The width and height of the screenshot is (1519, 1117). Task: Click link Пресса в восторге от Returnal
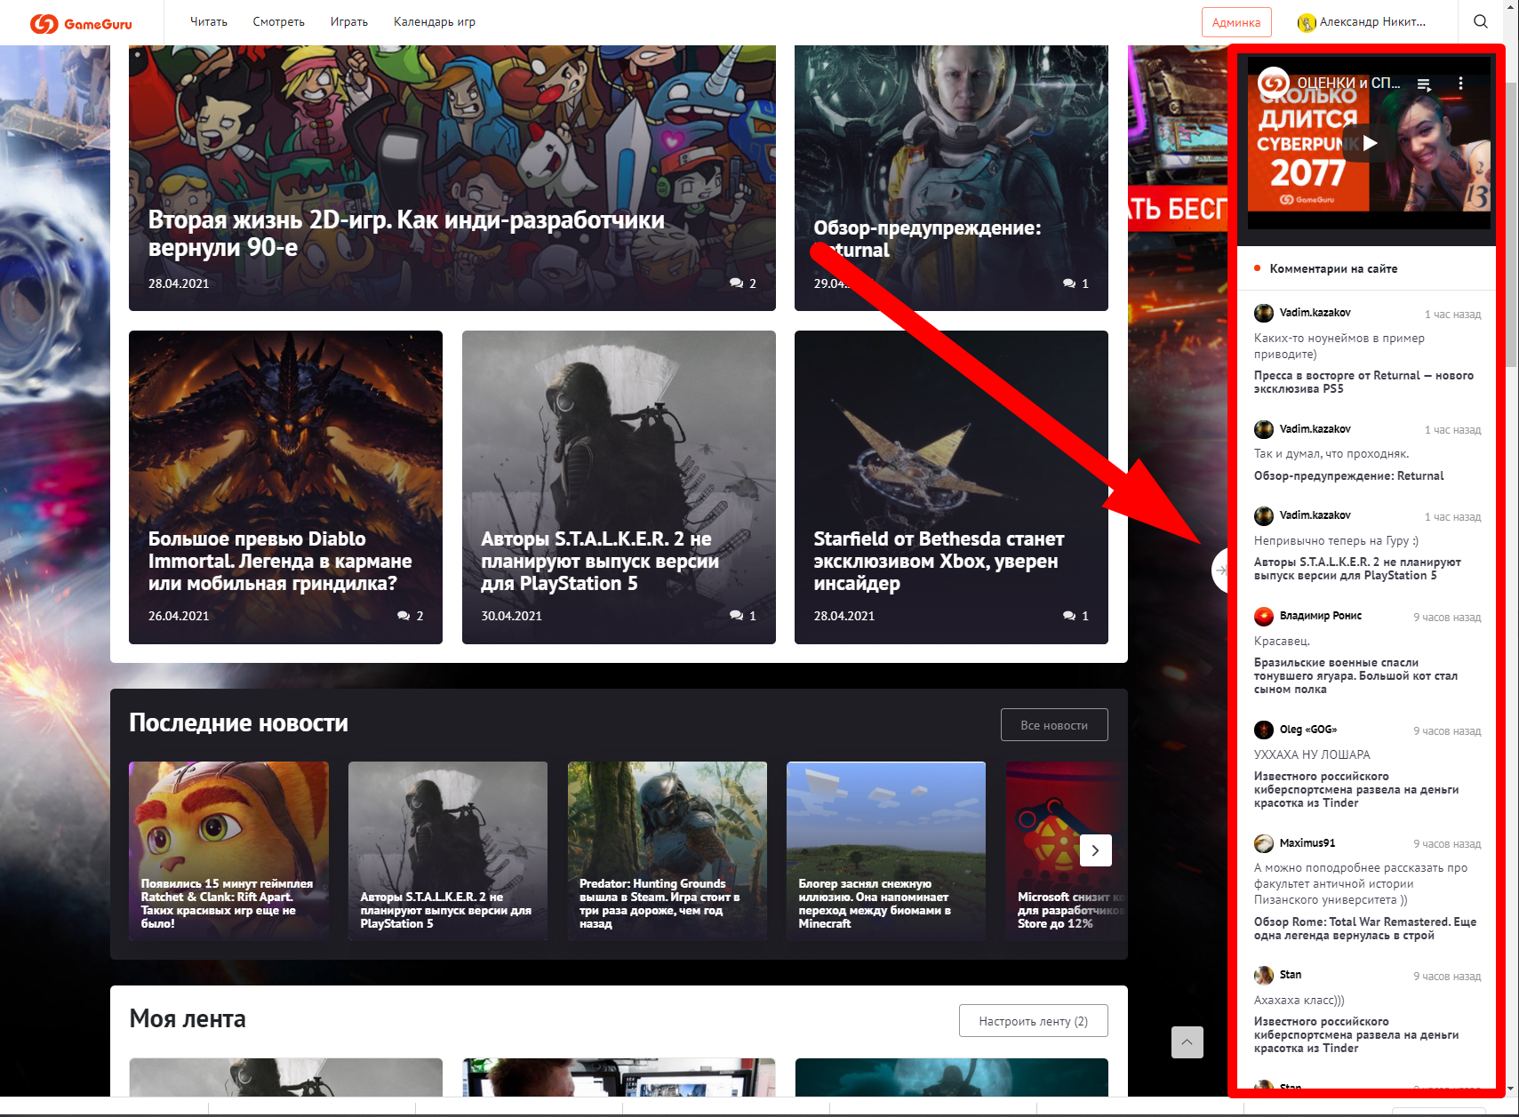coord(1363,382)
